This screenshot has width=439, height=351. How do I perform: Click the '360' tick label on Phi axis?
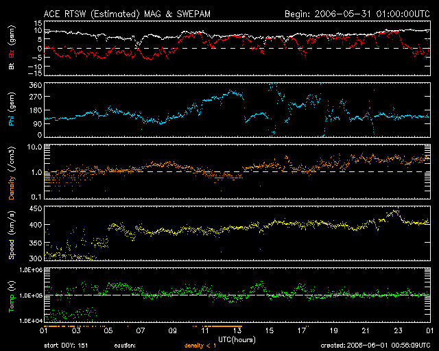[36, 85]
